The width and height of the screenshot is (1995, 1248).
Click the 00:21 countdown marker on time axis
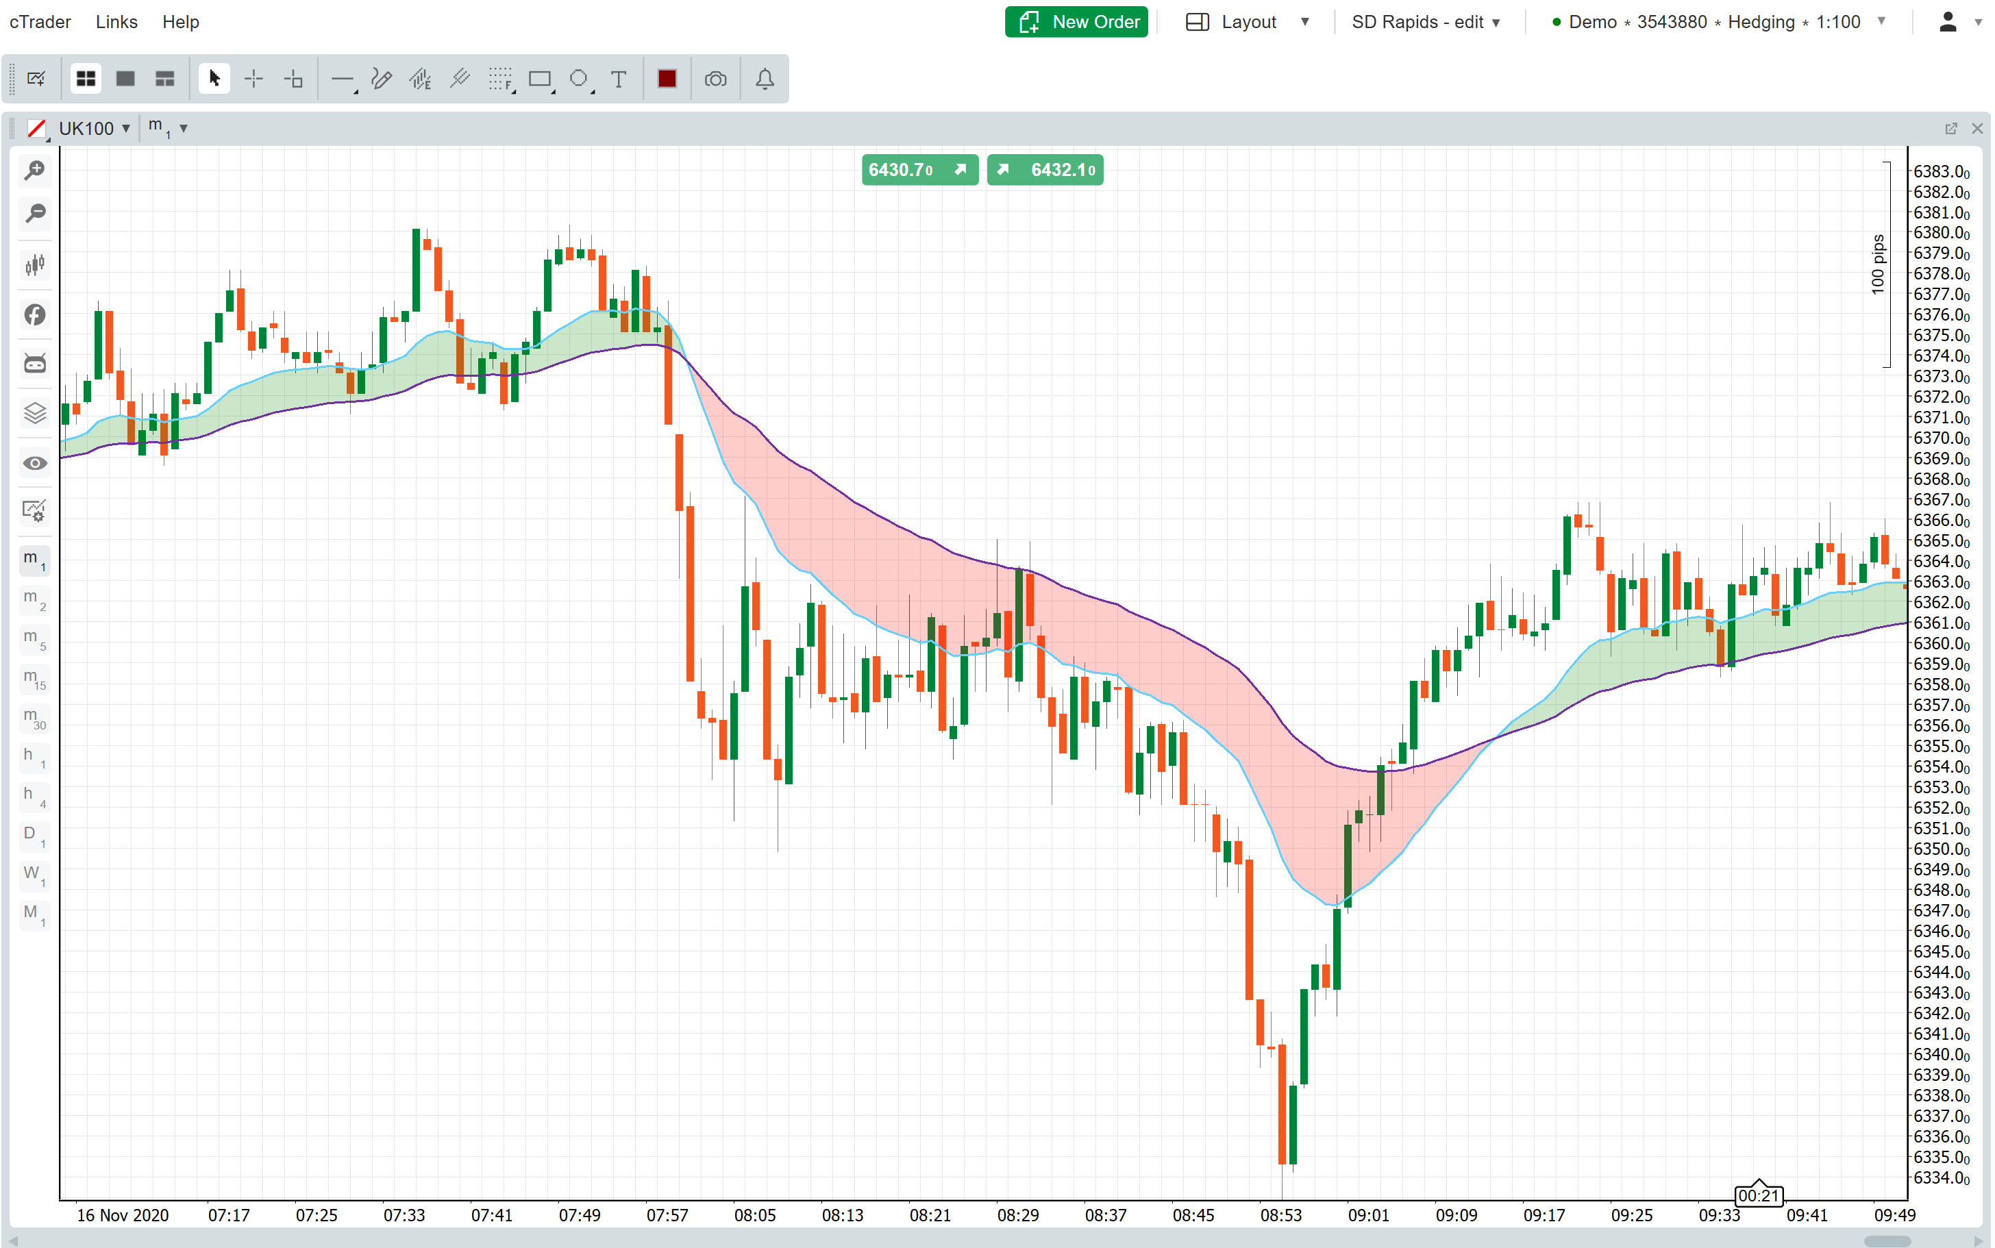click(1758, 1195)
